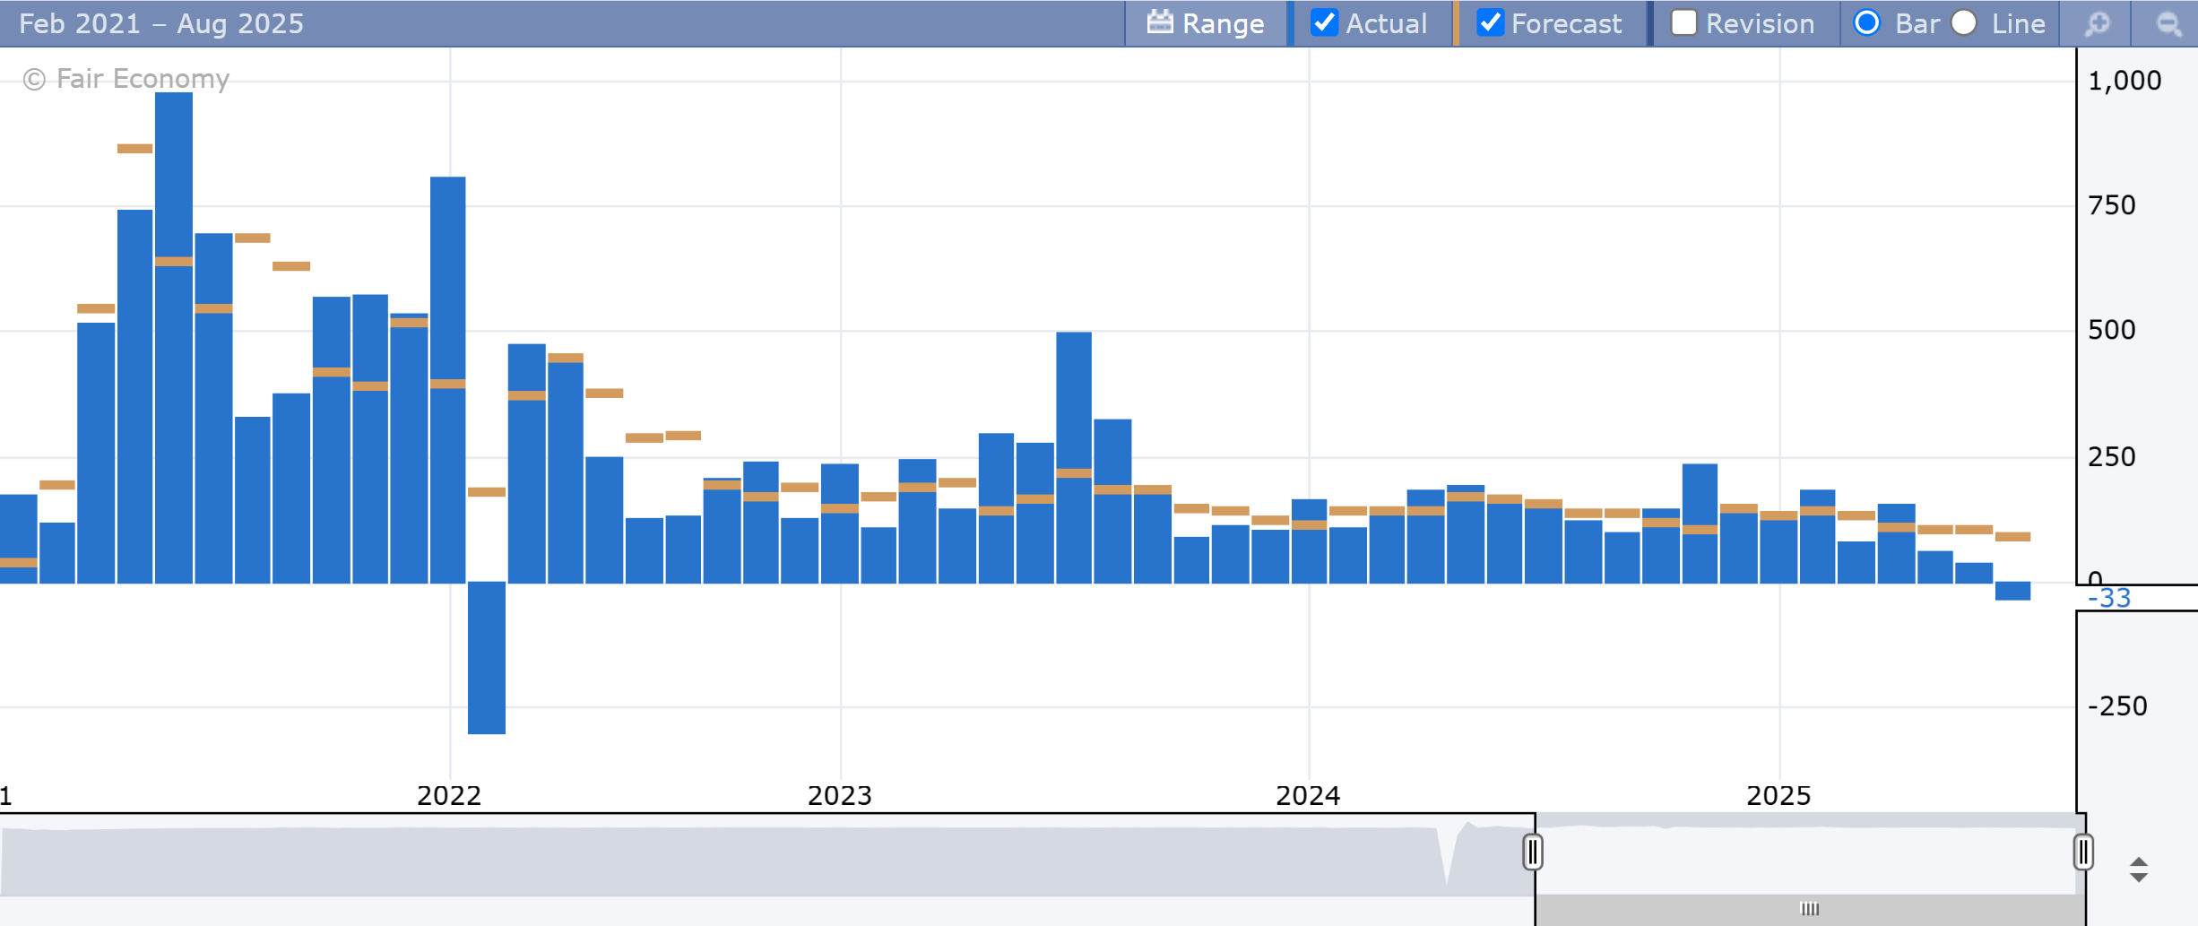Viewport: 2198px width, 926px height.
Task: Click the down triangle beside the navigator
Action: 2139,878
